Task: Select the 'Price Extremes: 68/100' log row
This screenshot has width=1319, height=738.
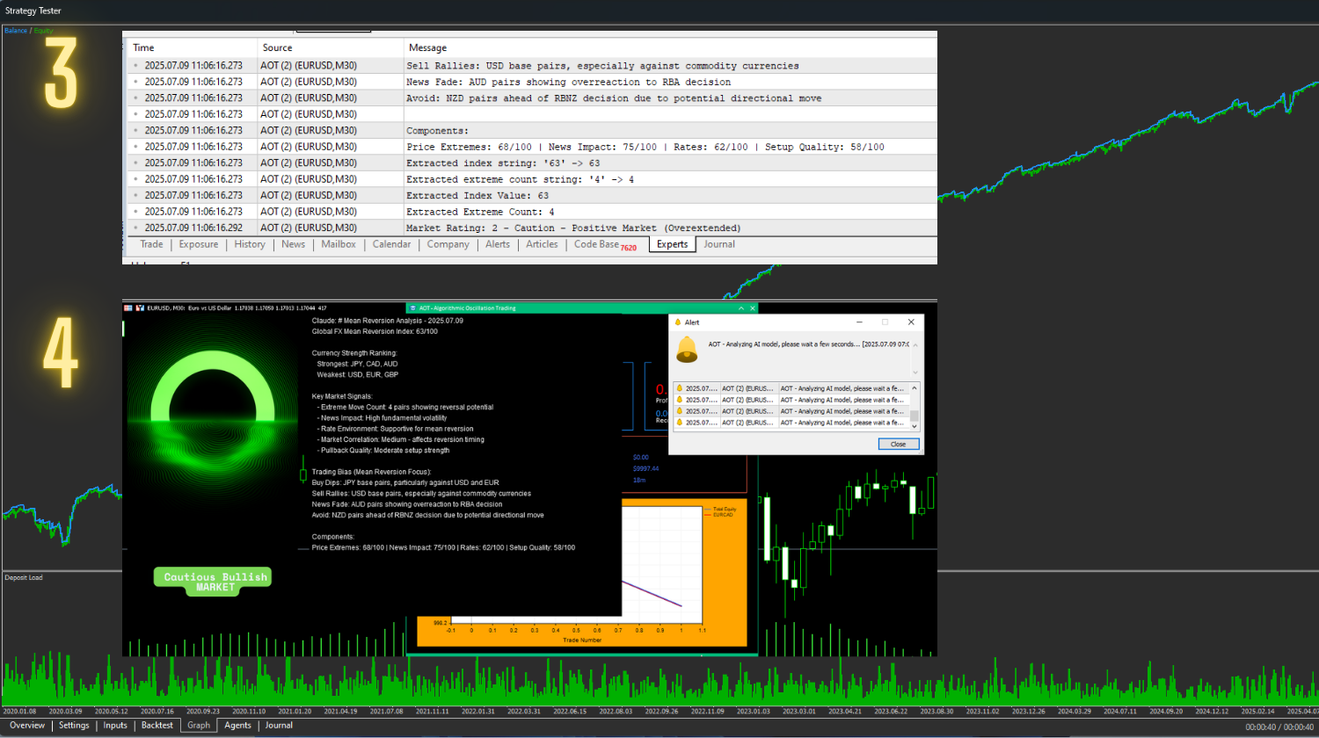Action: [x=532, y=147]
